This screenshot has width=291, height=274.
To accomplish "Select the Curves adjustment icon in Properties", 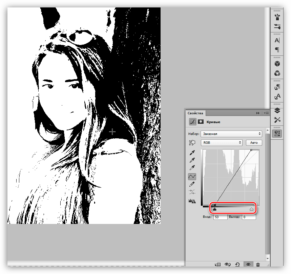I will pyautogui.click(x=193, y=122).
